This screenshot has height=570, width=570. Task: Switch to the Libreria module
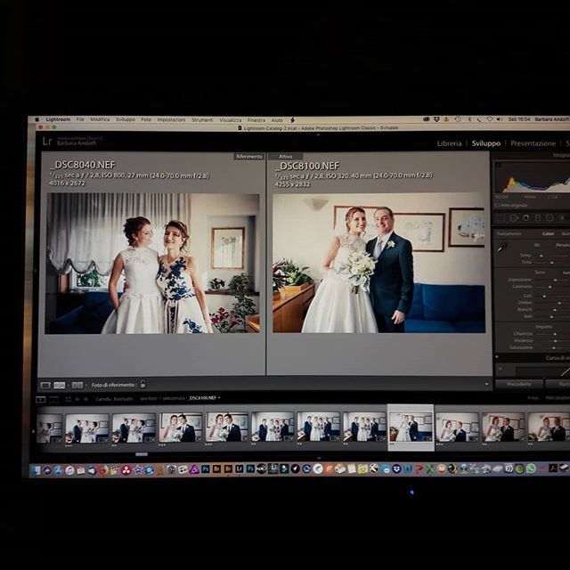[x=449, y=143]
